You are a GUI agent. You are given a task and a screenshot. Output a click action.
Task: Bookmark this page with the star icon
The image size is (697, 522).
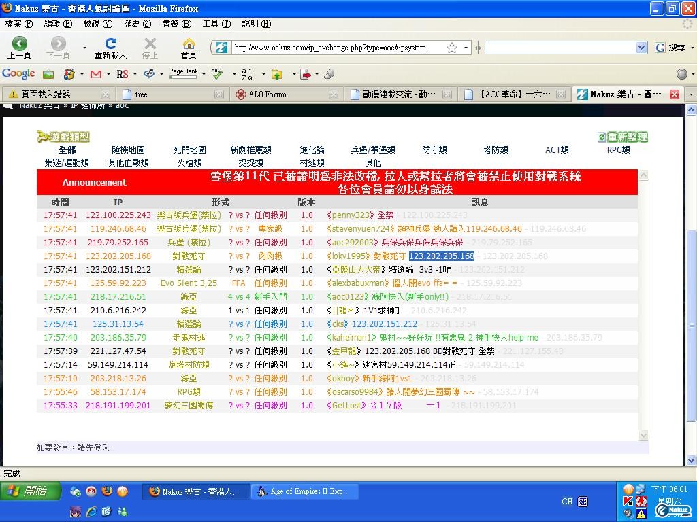[452, 48]
